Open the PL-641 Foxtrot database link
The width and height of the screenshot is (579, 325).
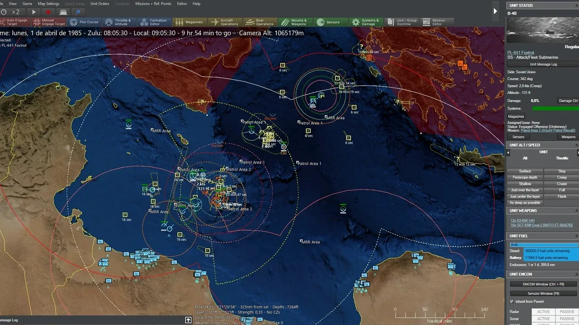[x=521, y=53]
